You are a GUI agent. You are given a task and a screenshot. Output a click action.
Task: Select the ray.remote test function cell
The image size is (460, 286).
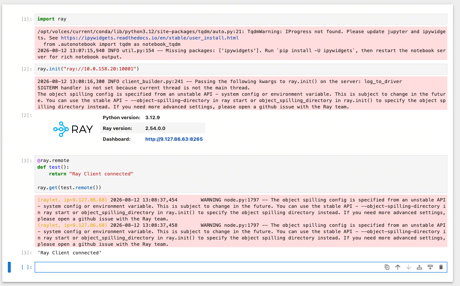(241, 174)
